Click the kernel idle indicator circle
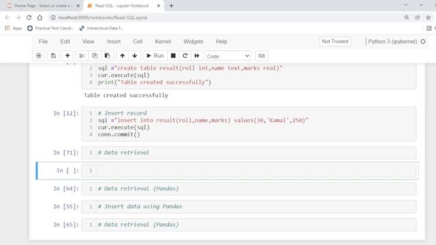436x245 pixels. point(423,42)
